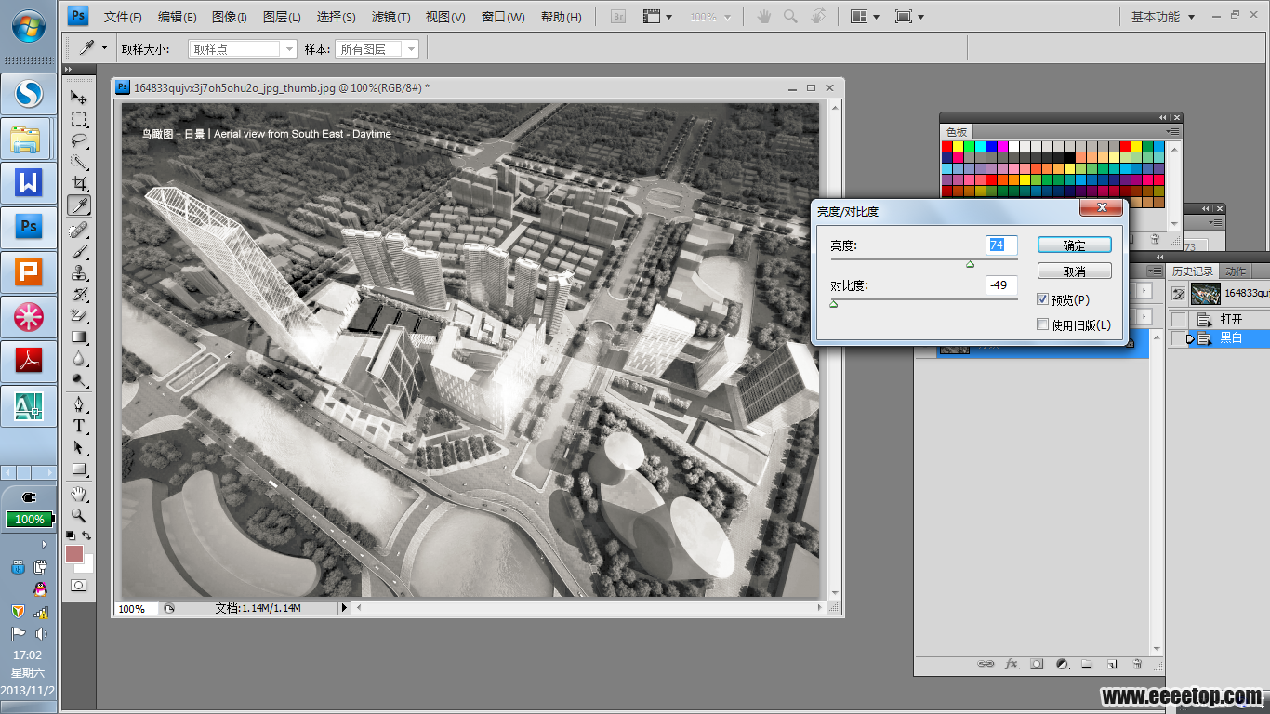Screen dimensions: 1270x714
Task: Select the Blur tool
Action: click(79, 358)
